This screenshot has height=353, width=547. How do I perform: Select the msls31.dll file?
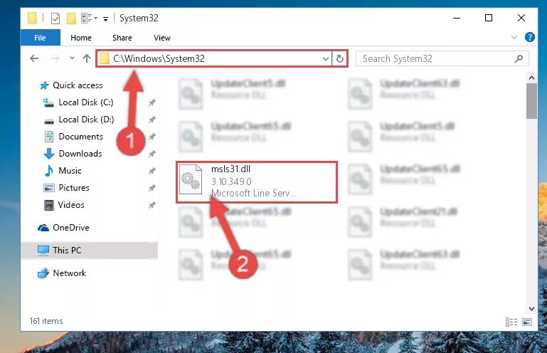click(257, 182)
